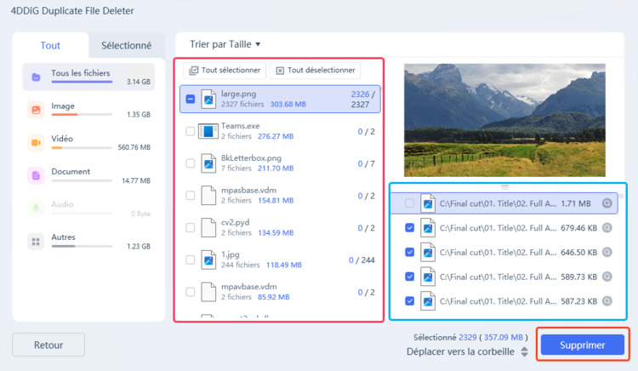Open the Document category icon
The image size is (638, 371).
[36, 175]
